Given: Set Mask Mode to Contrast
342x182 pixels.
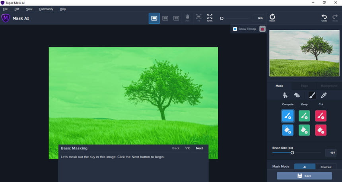Looking at the screenshot, I should click(326, 167).
